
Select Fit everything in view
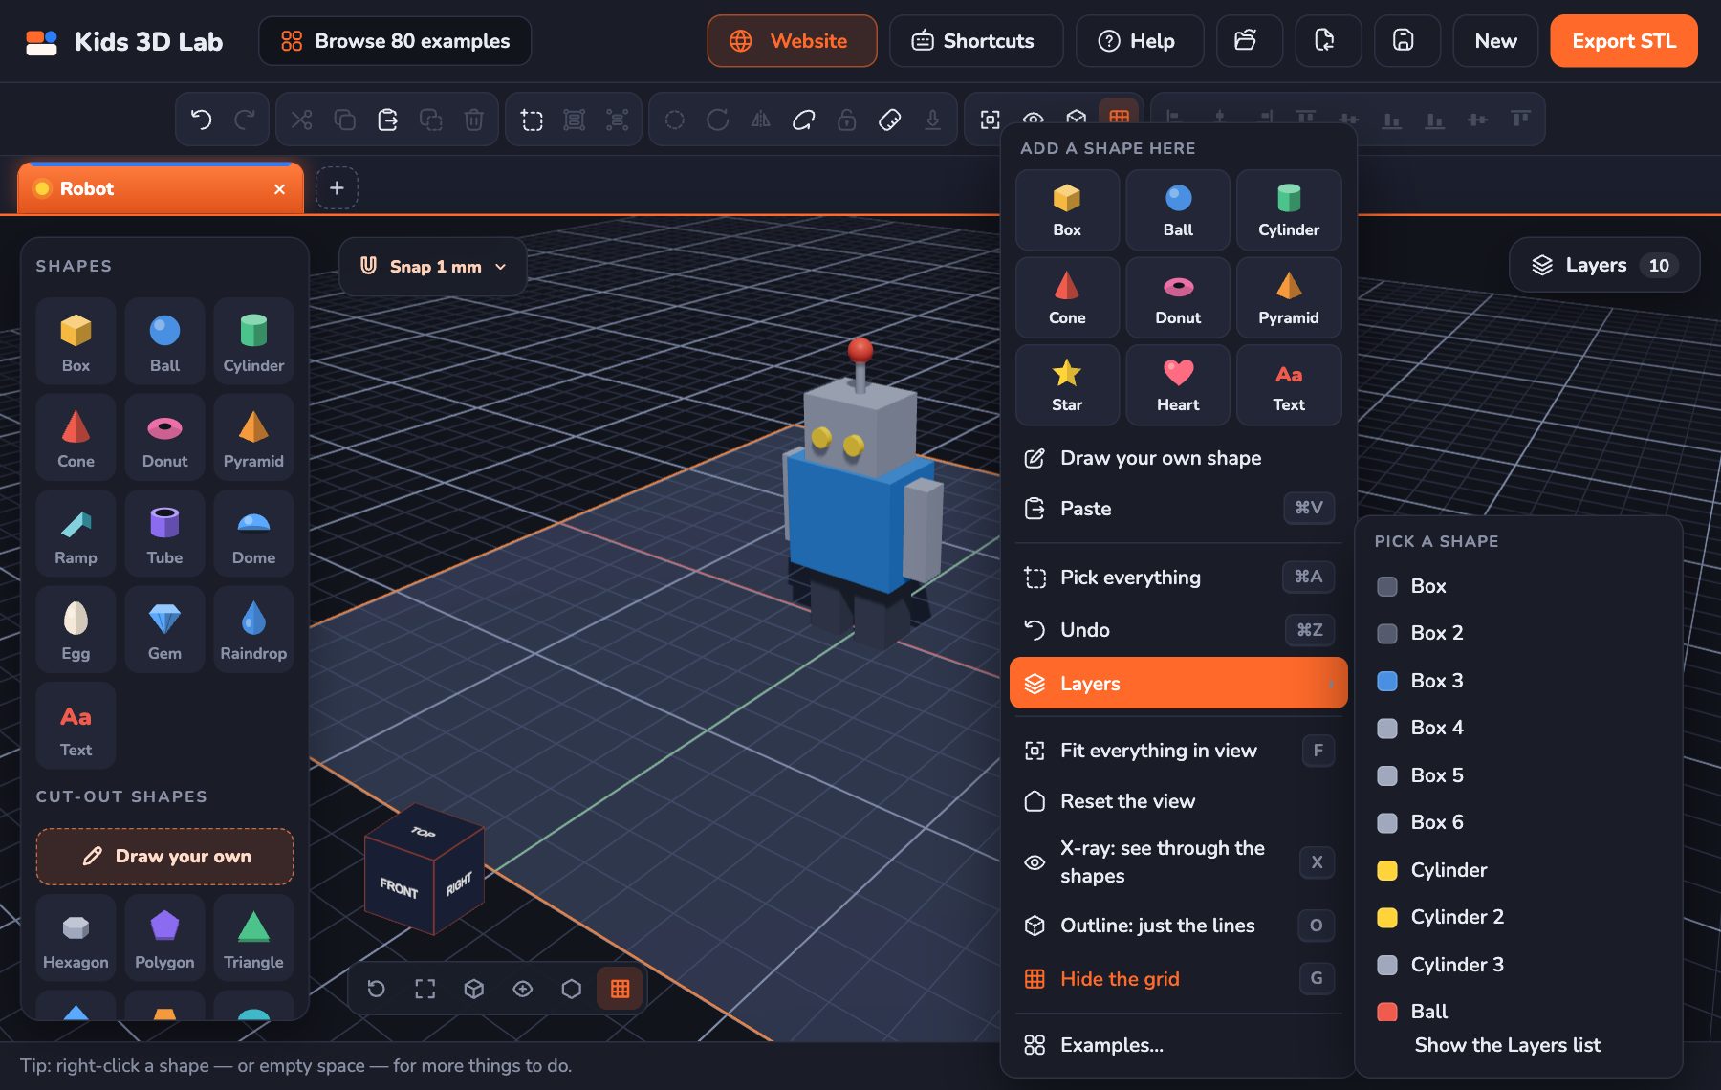click(1178, 751)
